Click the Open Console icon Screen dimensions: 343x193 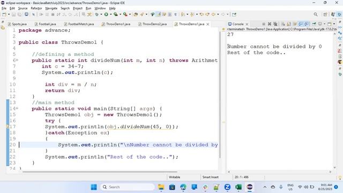pyautogui.click(x=330, y=24)
